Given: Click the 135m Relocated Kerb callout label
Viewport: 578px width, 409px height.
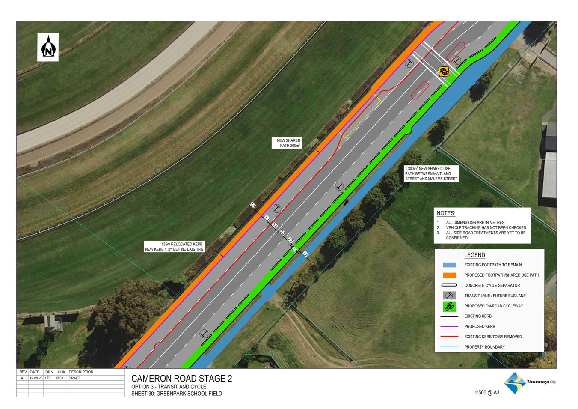Looking at the screenshot, I should (x=174, y=247).
